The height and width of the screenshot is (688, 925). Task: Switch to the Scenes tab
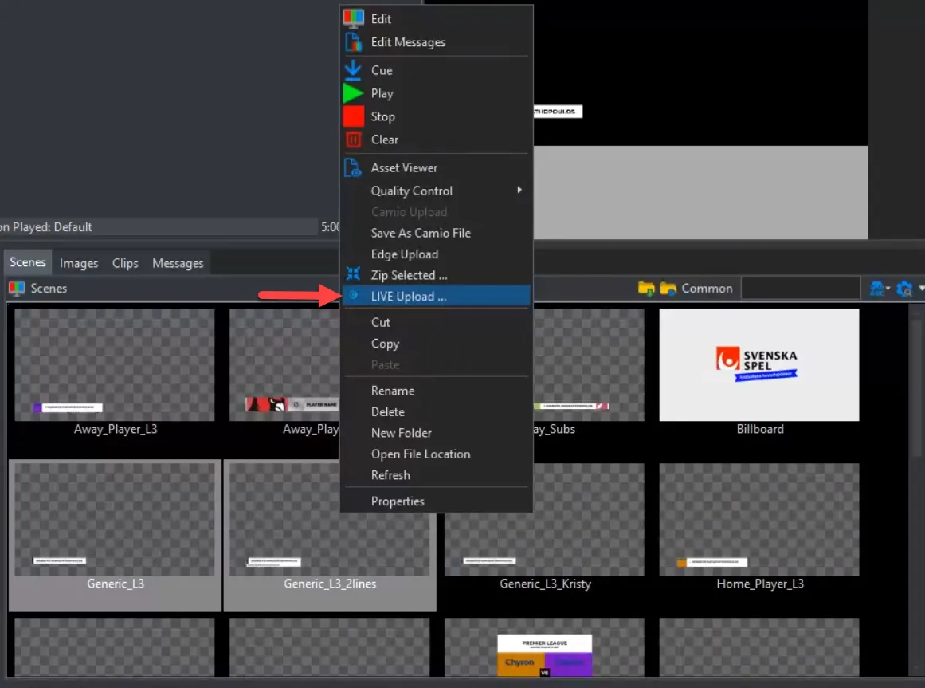(28, 262)
